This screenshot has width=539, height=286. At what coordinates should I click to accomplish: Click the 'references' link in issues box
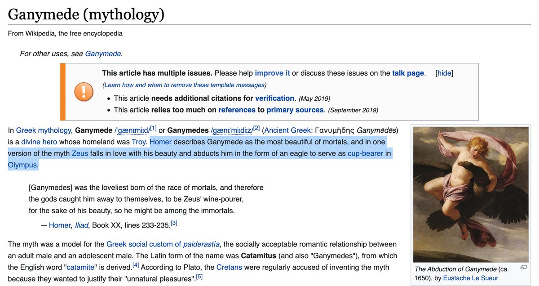(237, 110)
